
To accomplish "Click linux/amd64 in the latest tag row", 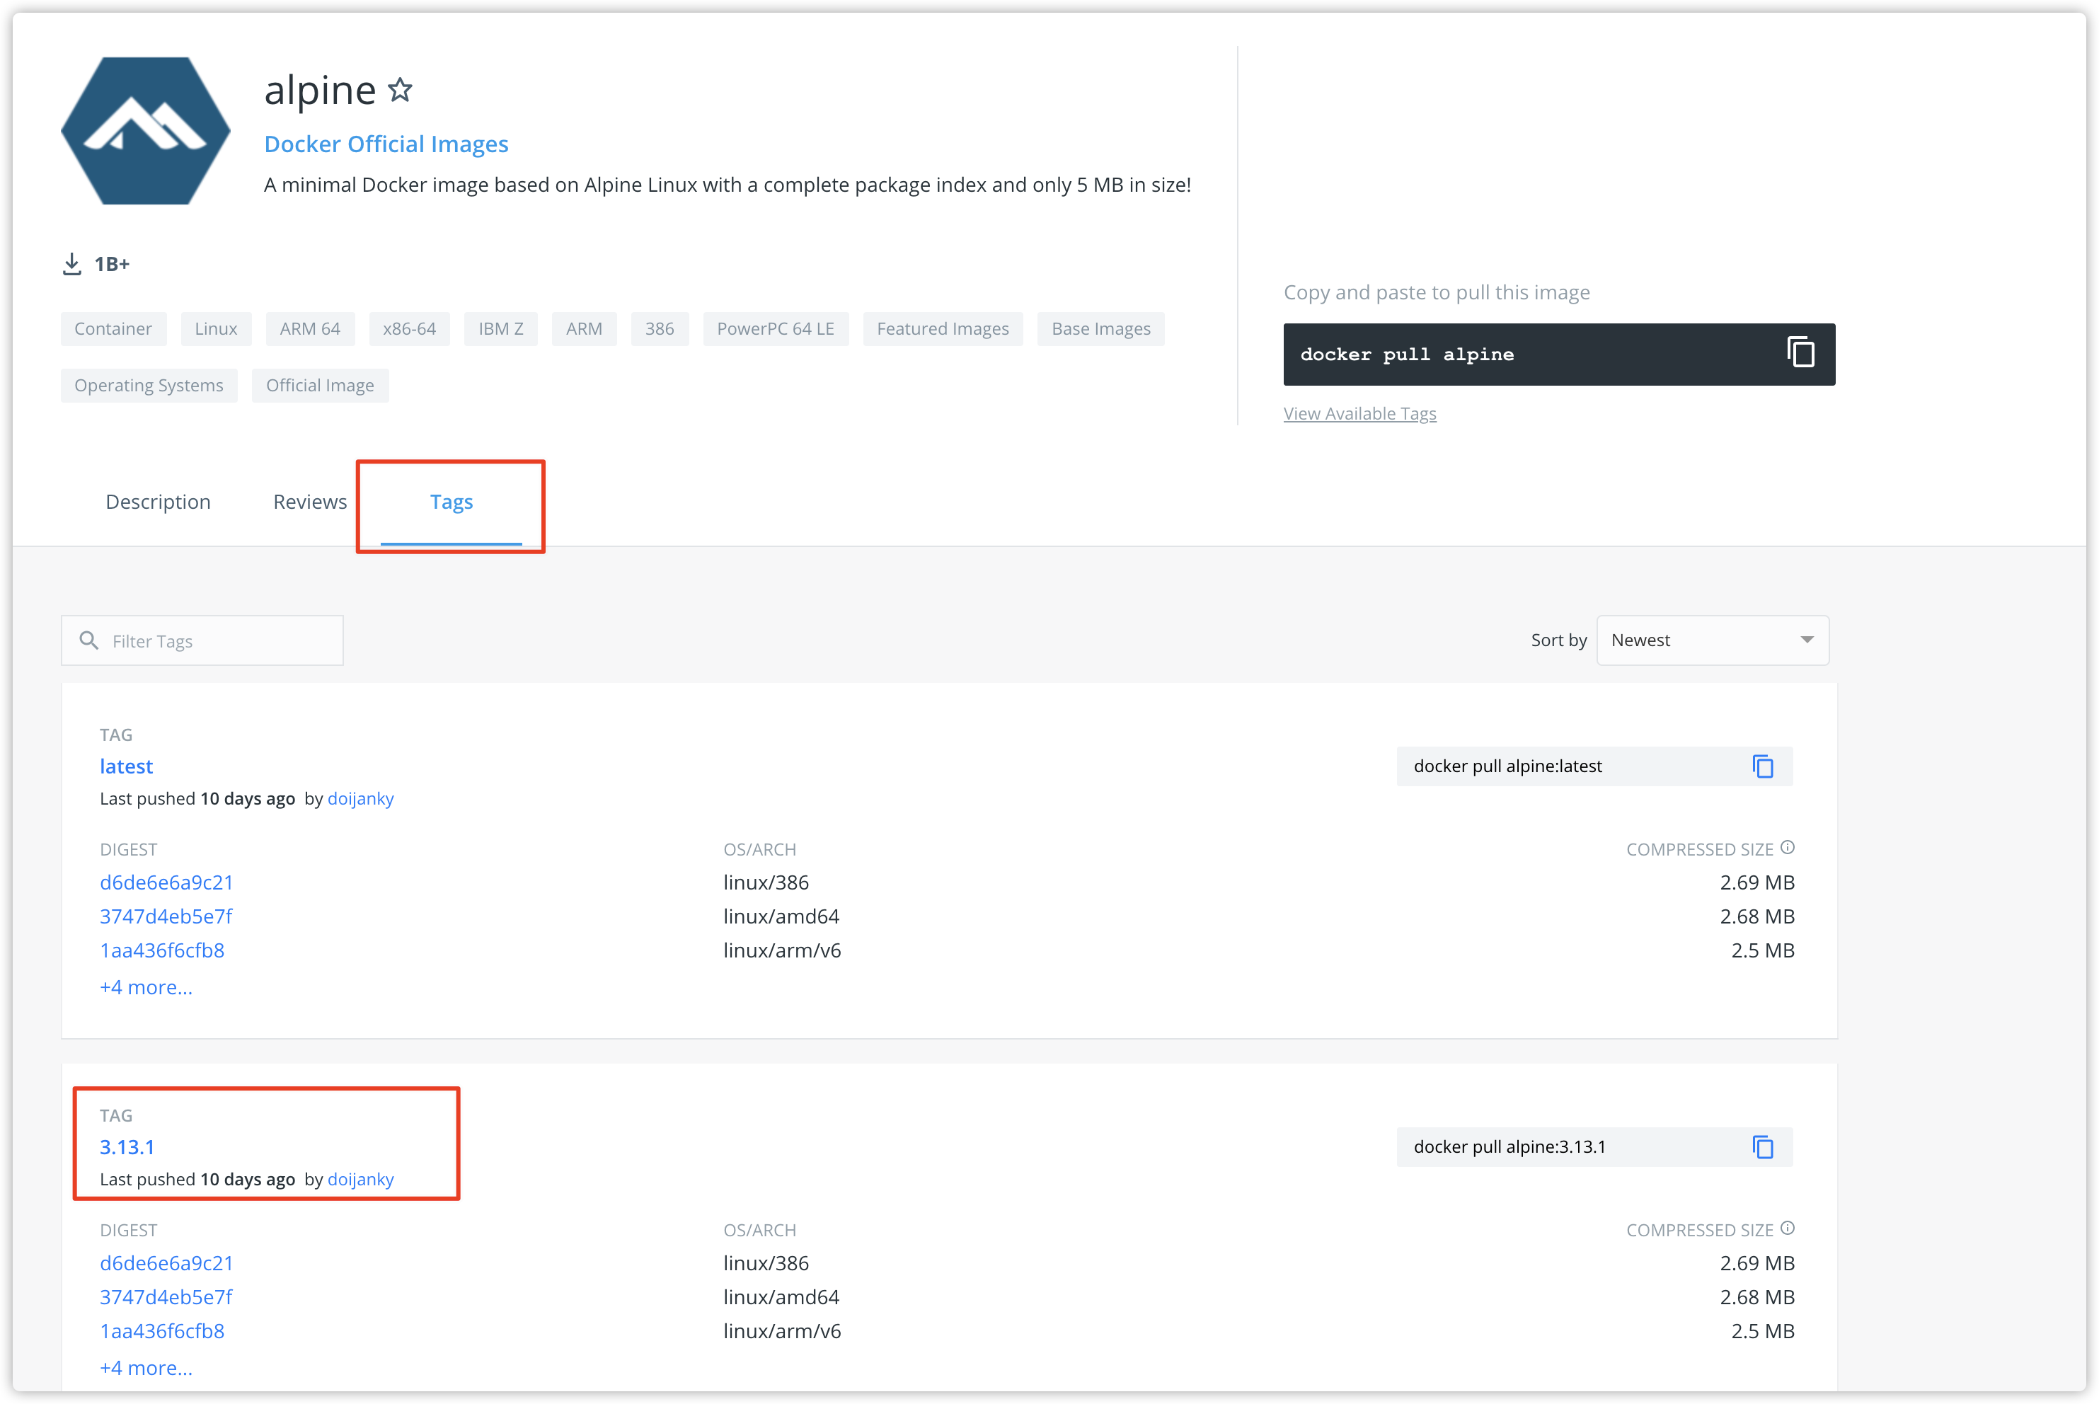I will [781, 916].
